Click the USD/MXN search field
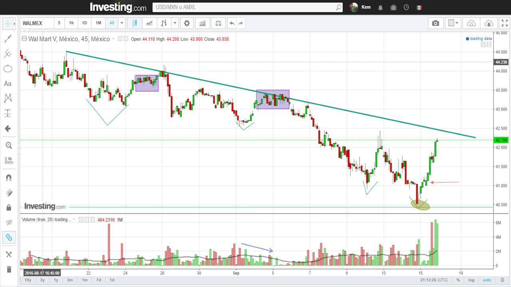The width and height of the screenshot is (511, 287). pos(248,7)
